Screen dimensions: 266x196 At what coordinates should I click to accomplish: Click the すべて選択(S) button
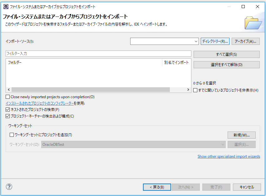[226, 55]
